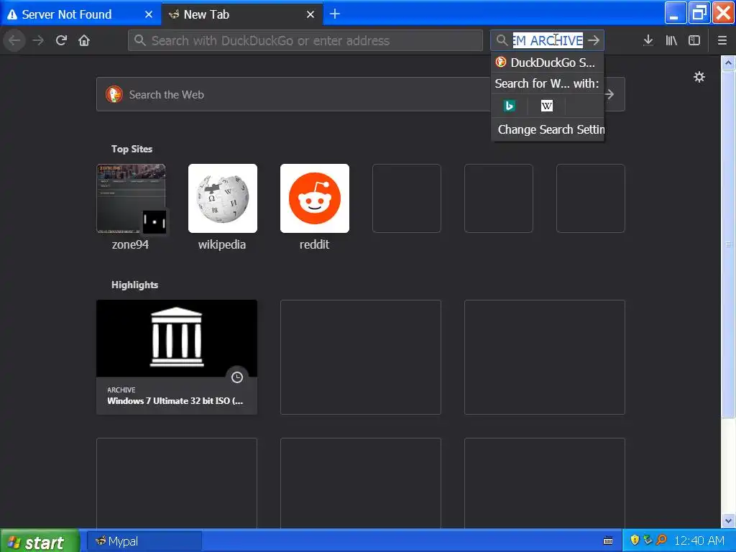Open the hamburger application menu
This screenshot has width=736, height=552.
click(x=722, y=40)
